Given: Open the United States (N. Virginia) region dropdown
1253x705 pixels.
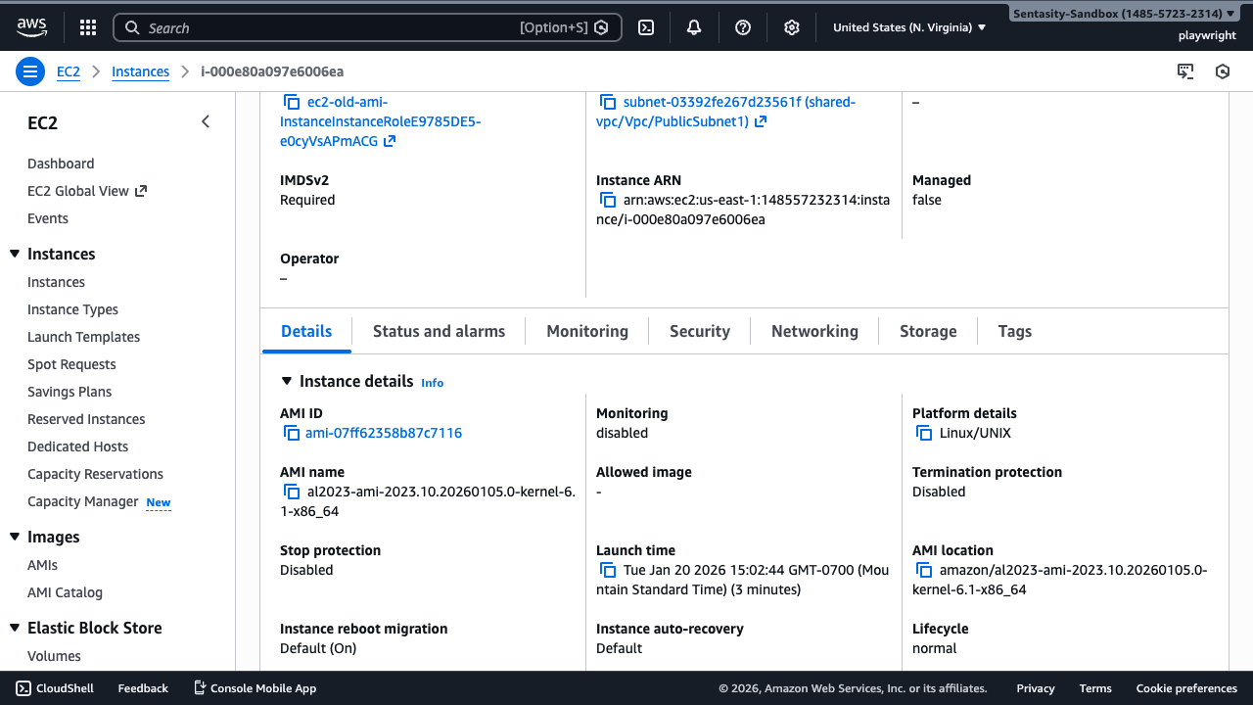Looking at the screenshot, I should (x=908, y=27).
